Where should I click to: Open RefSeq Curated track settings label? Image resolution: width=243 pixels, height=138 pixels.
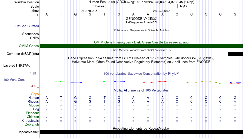pos(27,26)
